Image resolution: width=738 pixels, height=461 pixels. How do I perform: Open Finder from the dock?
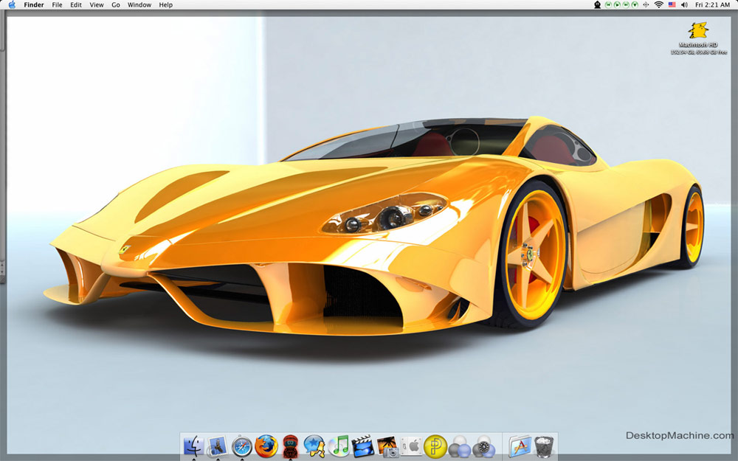(193, 446)
